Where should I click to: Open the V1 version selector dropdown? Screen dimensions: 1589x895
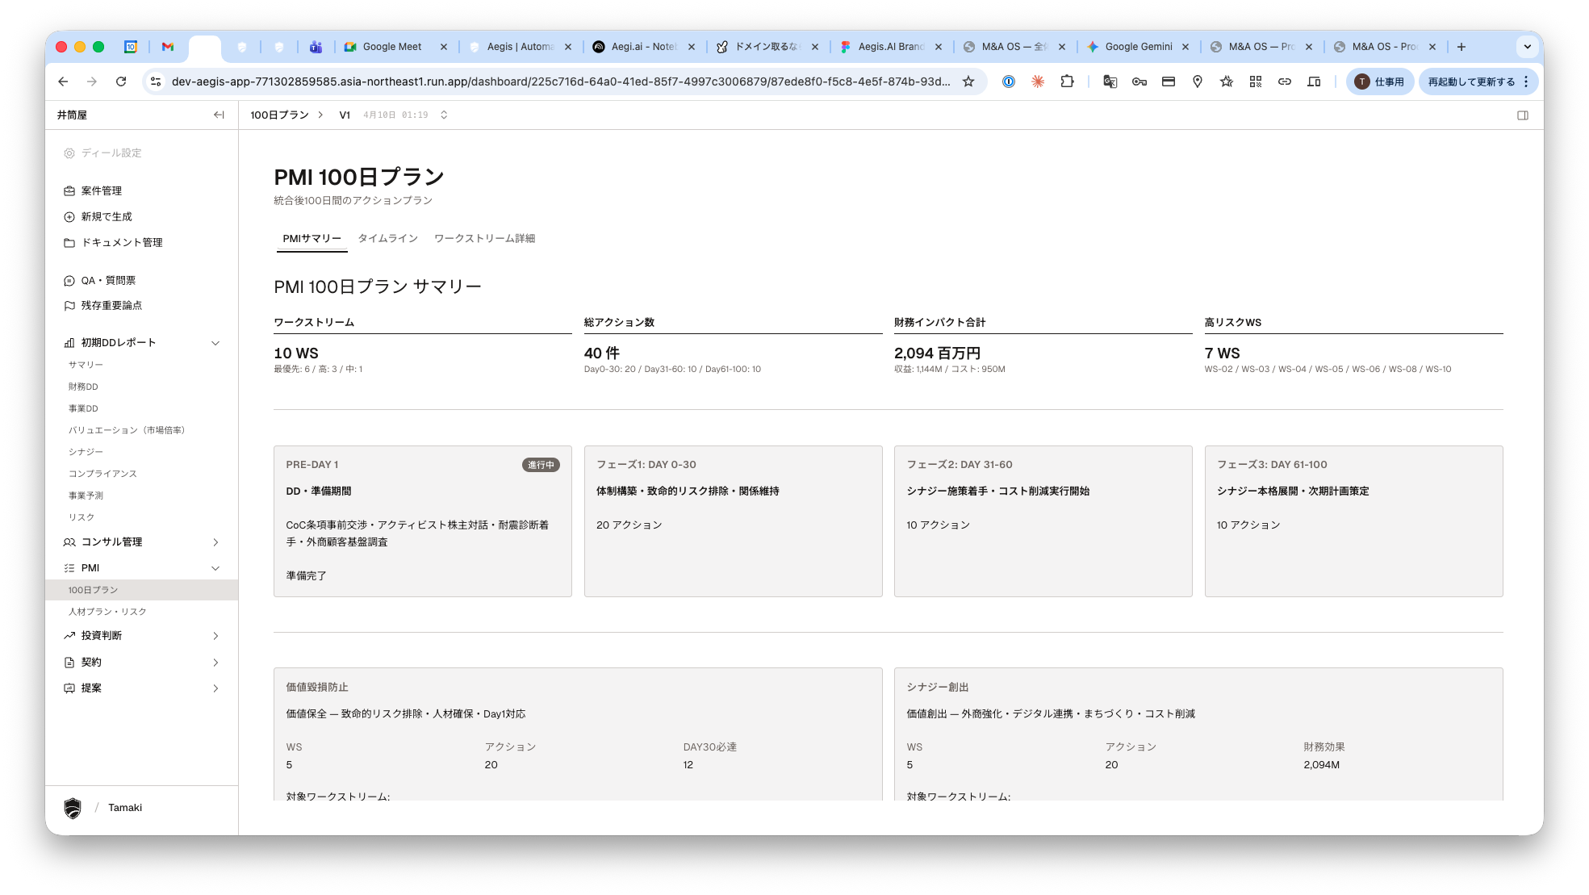tap(444, 115)
